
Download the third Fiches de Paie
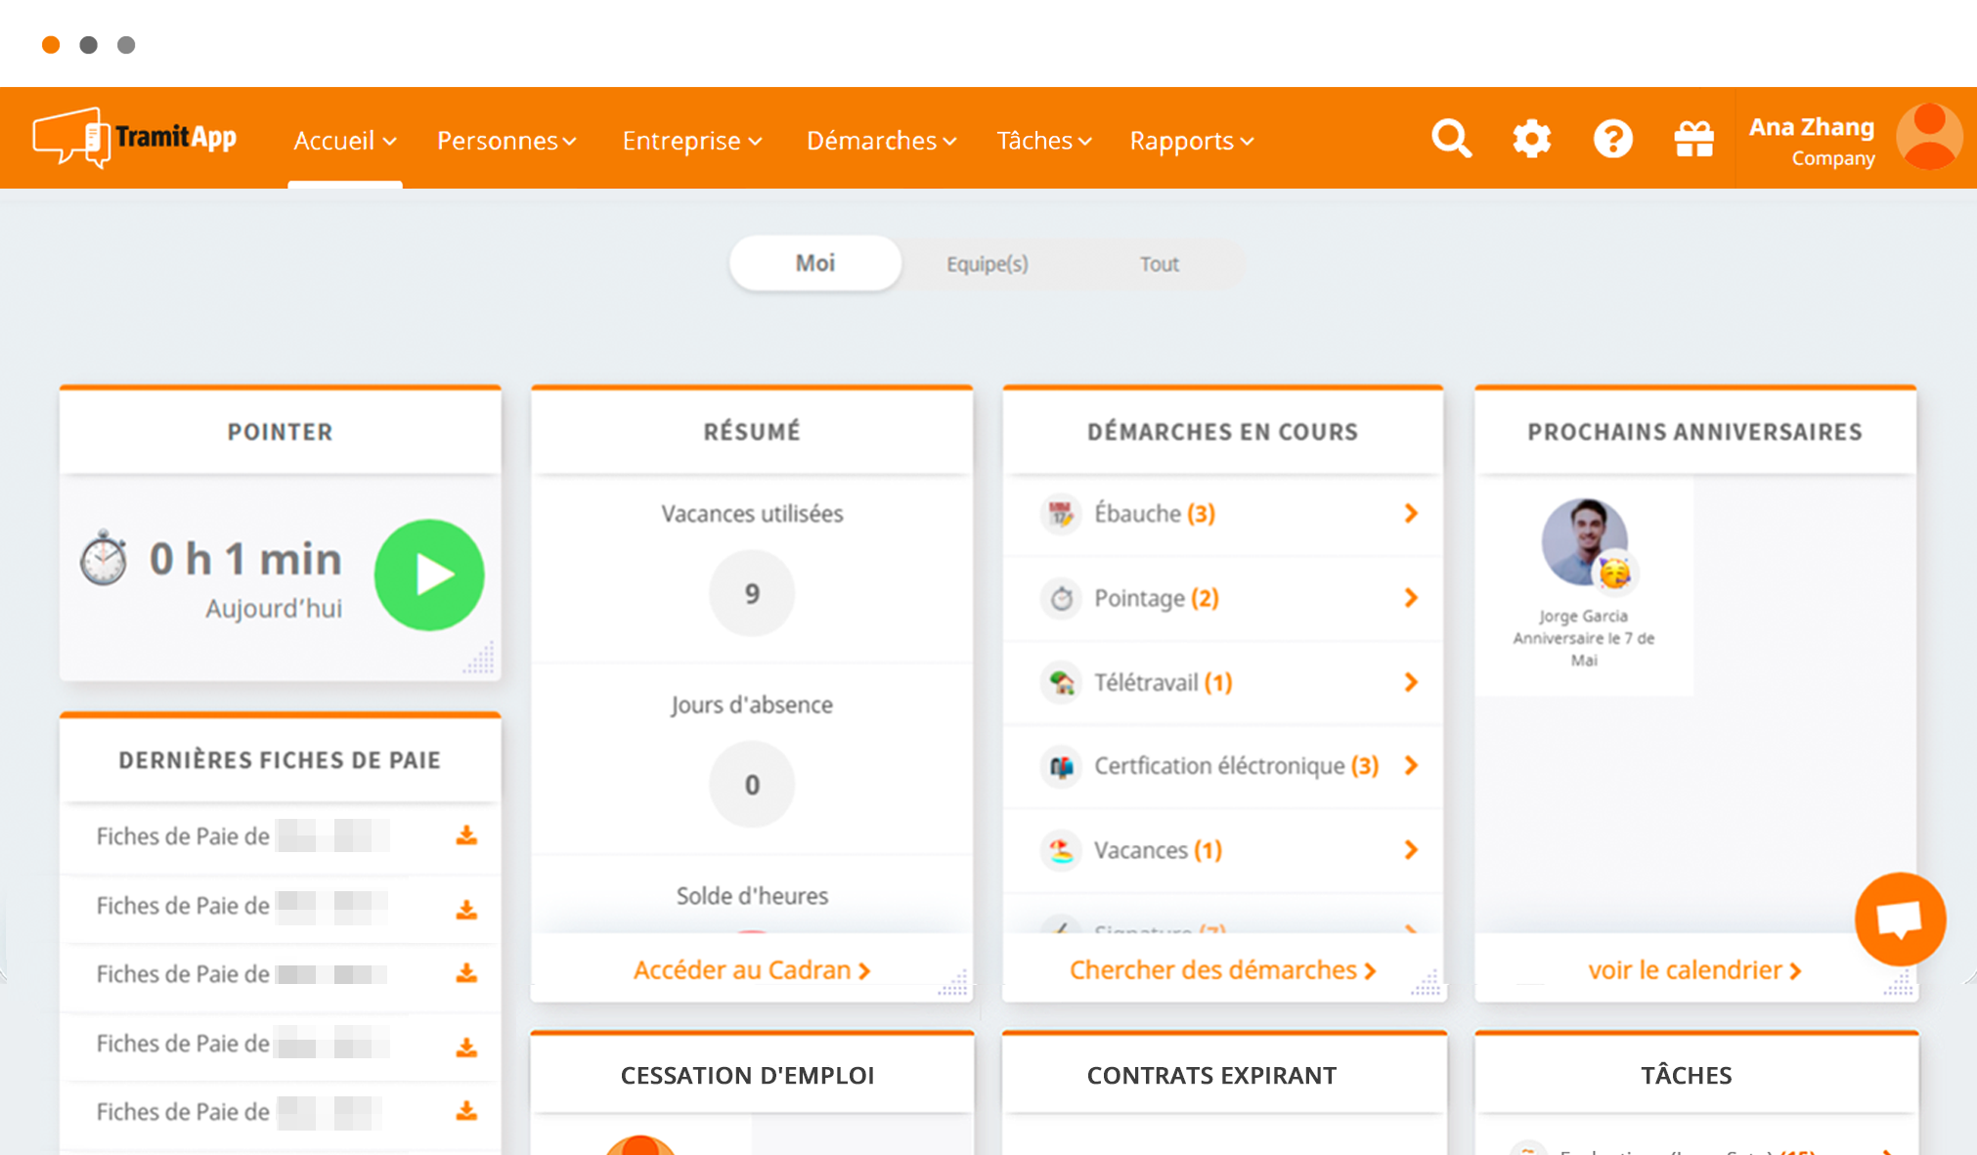tap(466, 973)
